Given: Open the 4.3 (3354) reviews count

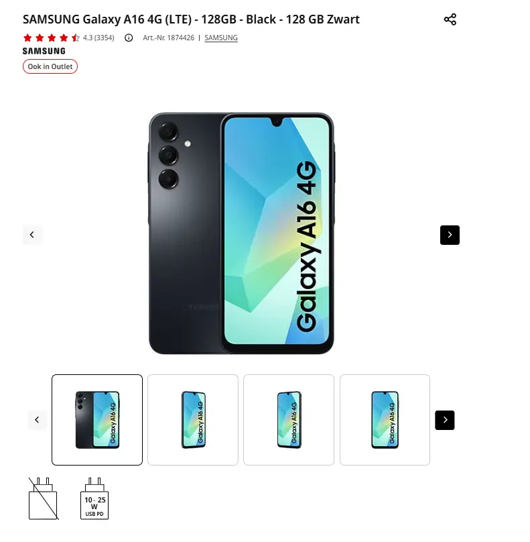Looking at the screenshot, I should click(98, 38).
